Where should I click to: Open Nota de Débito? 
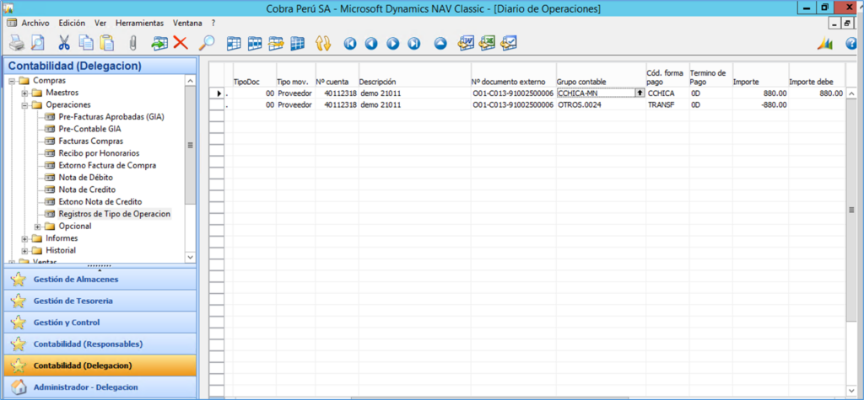(85, 177)
